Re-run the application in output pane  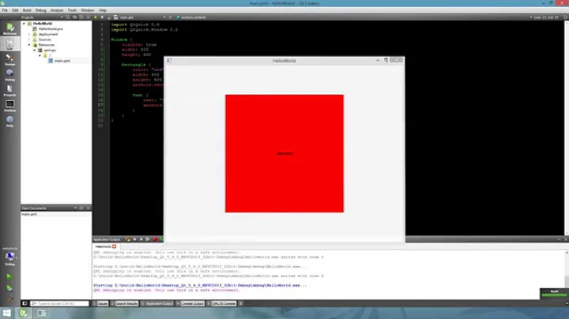click(148, 239)
